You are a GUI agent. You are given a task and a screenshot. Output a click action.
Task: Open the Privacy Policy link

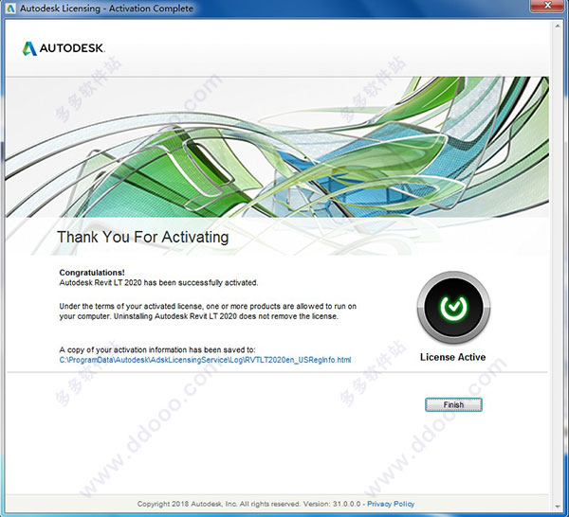391,504
